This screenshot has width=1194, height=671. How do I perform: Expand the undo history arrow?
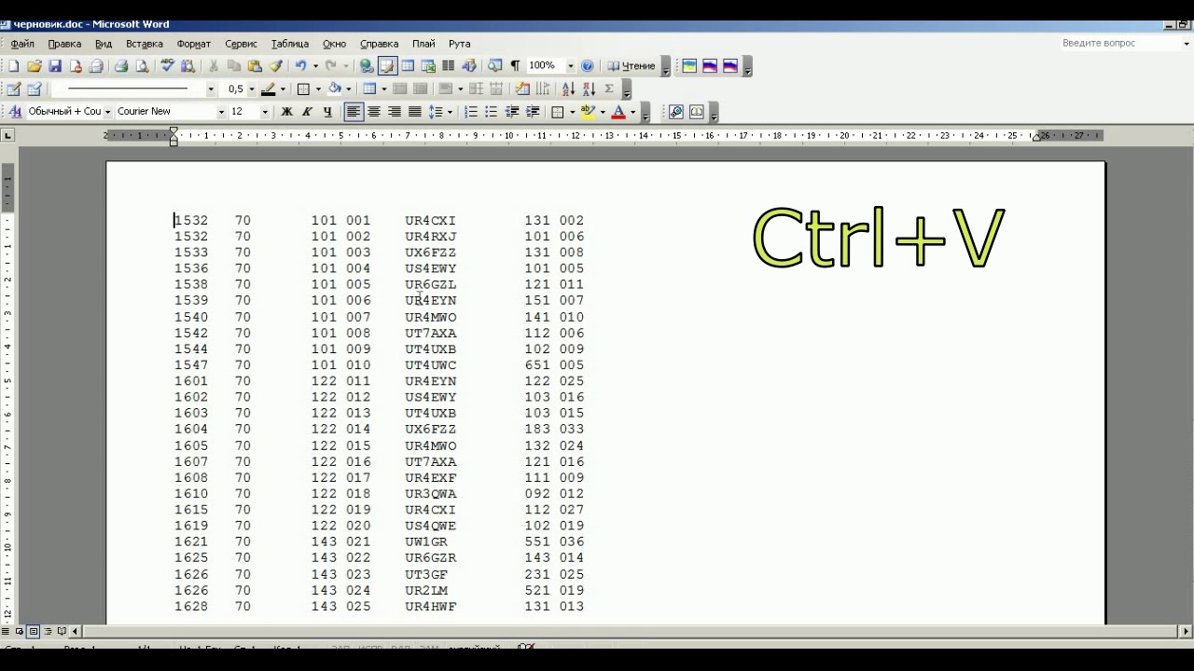[315, 66]
